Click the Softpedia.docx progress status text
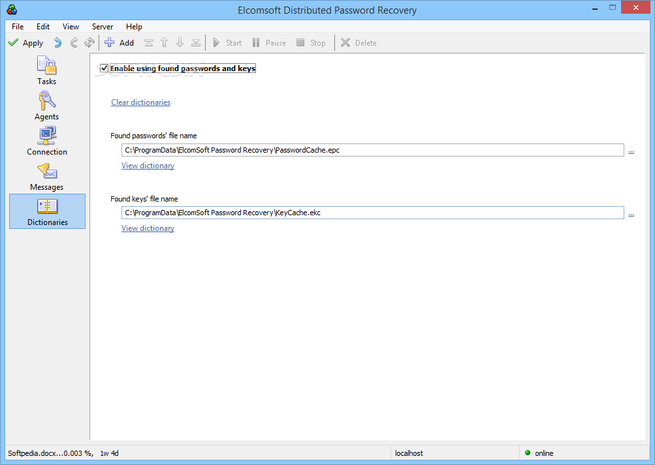 50,453
